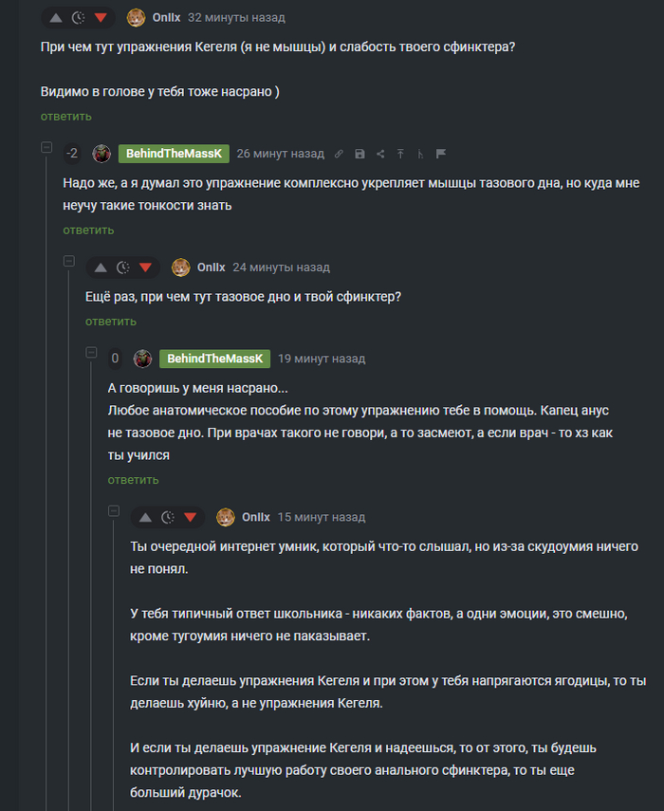Click the report flag icon on comment

coord(441,154)
